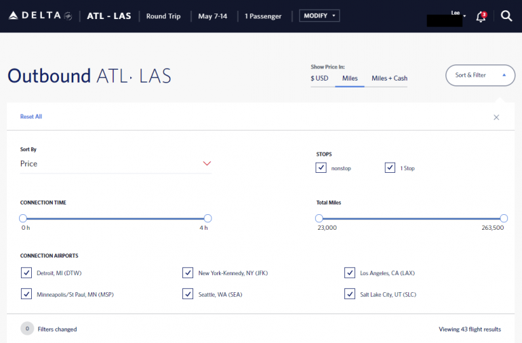Collapse the Sort & Filter menu

(x=476, y=75)
